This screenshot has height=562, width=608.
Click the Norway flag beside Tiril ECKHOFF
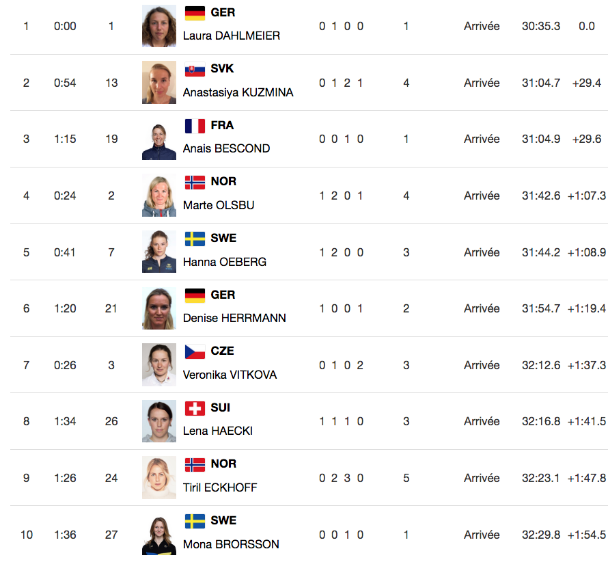point(195,465)
